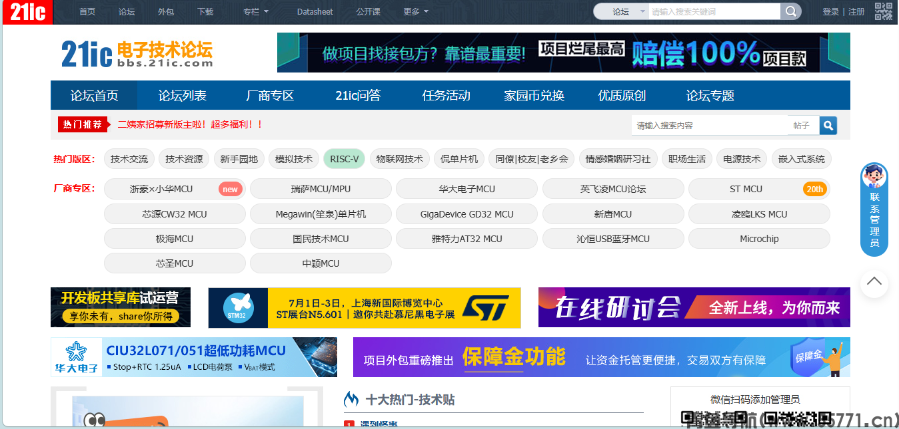Image resolution: width=899 pixels, height=429 pixels.
Task: Open the 雅特力AT32 MCU vendor zone
Action: click(466, 239)
